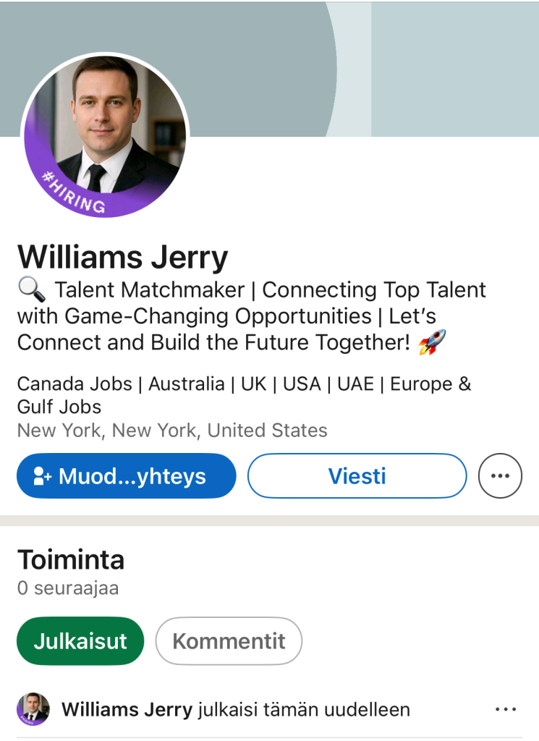Open the repost's three-dot overflow menu
Image resolution: width=539 pixels, height=741 pixels.
point(506,709)
